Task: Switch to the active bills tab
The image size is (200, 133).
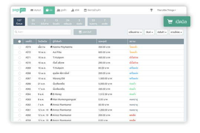Action: tap(49, 10)
